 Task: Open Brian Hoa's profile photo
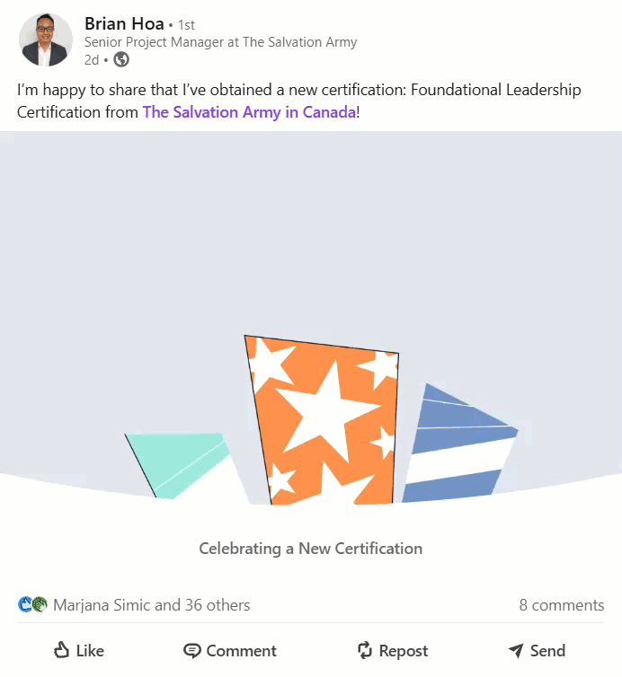46,40
